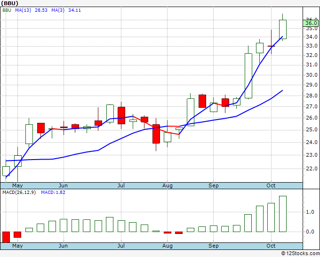Click the 33.0 price axis label
This screenshot has height=257, width=320.
pos(312,46)
